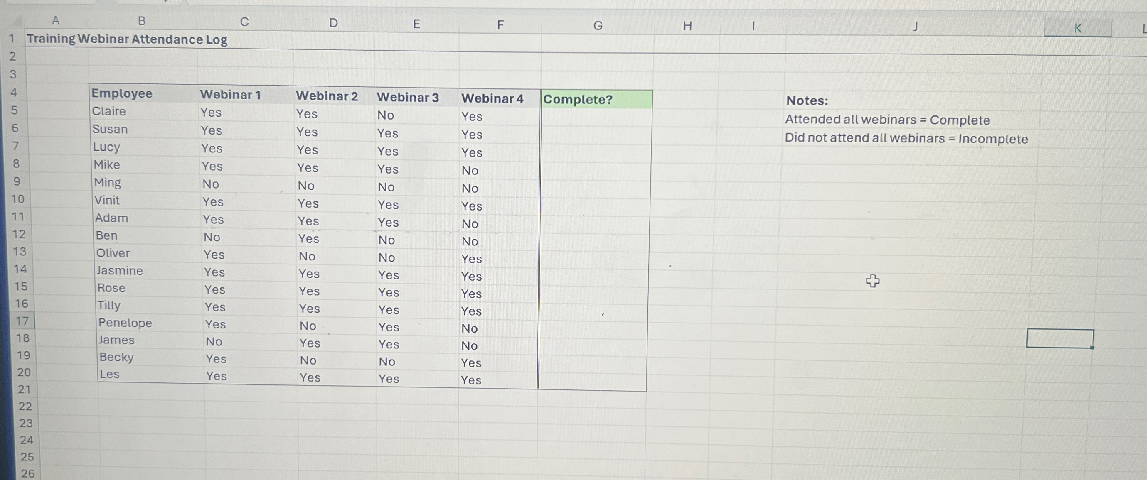Click column G header
Image resolution: width=1147 pixels, height=480 pixels.
pos(597,26)
